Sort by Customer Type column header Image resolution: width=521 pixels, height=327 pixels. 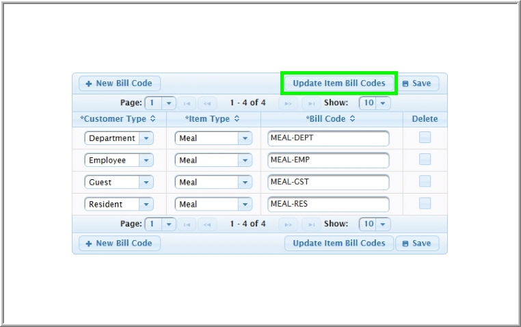click(x=118, y=119)
